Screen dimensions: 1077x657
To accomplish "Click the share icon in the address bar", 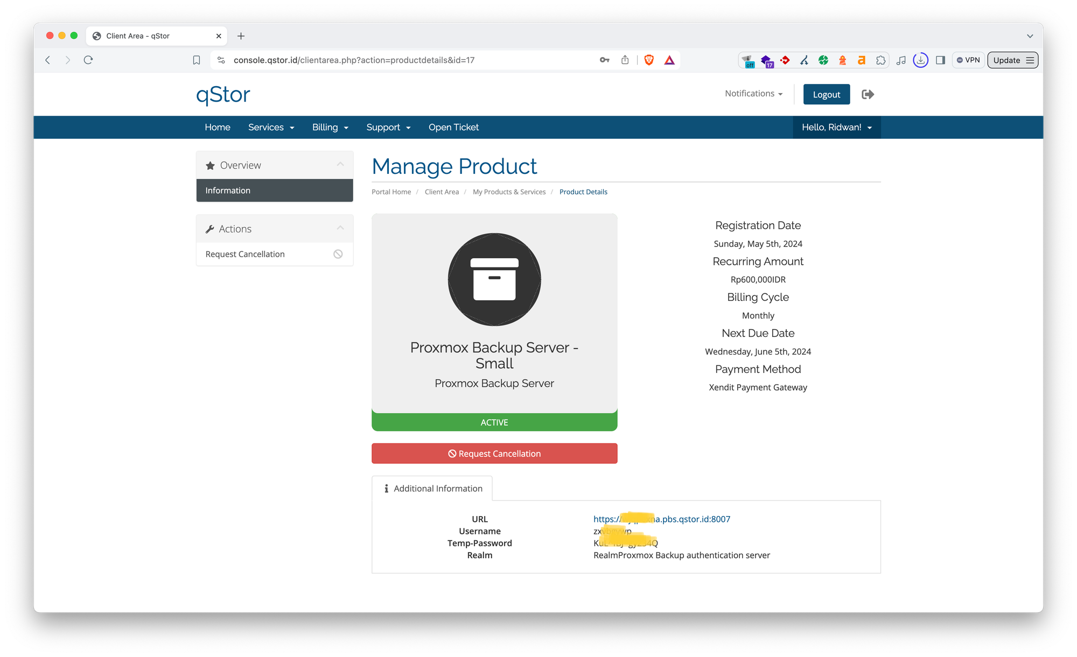I will (x=625, y=60).
